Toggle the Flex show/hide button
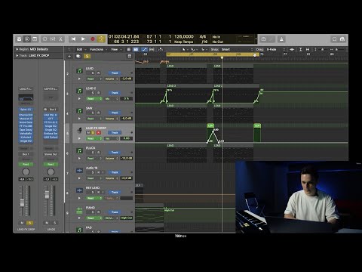This screenshot has width=362, height=272. [152, 49]
